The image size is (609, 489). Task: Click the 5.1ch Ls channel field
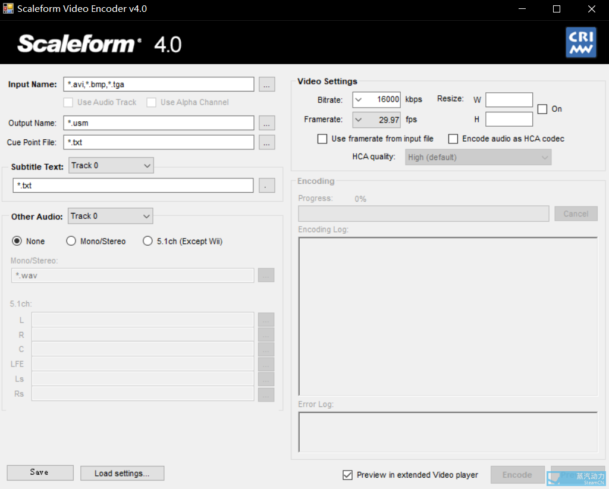pyautogui.click(x=143, y=379)
